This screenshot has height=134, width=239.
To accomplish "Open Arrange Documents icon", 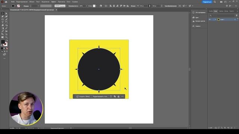I will (221, 2).
